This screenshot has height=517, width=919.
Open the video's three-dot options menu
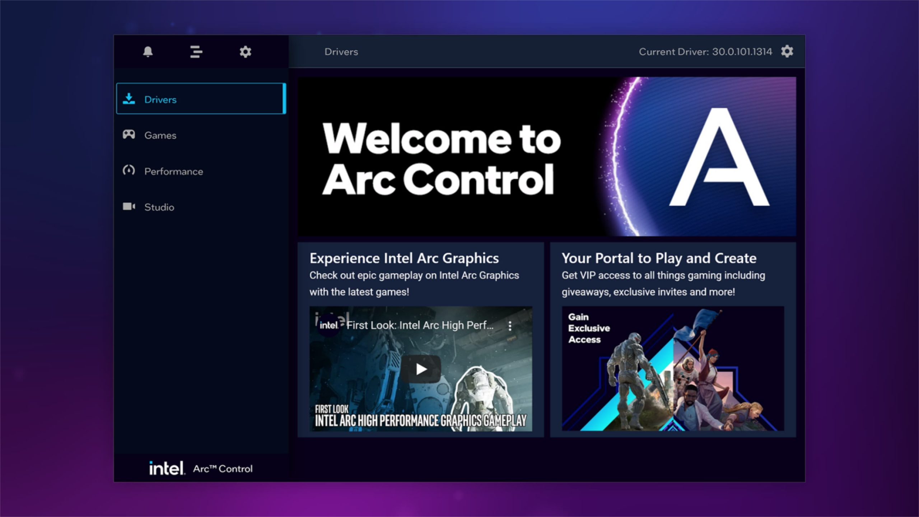click(x=510, y=326)
